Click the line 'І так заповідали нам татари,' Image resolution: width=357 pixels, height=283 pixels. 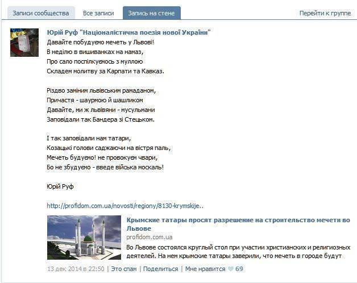tap(89, 139)
